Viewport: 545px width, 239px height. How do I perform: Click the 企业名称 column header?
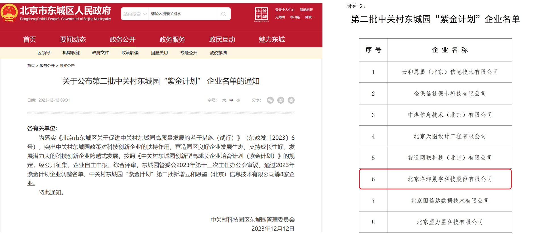coord(450,50)
